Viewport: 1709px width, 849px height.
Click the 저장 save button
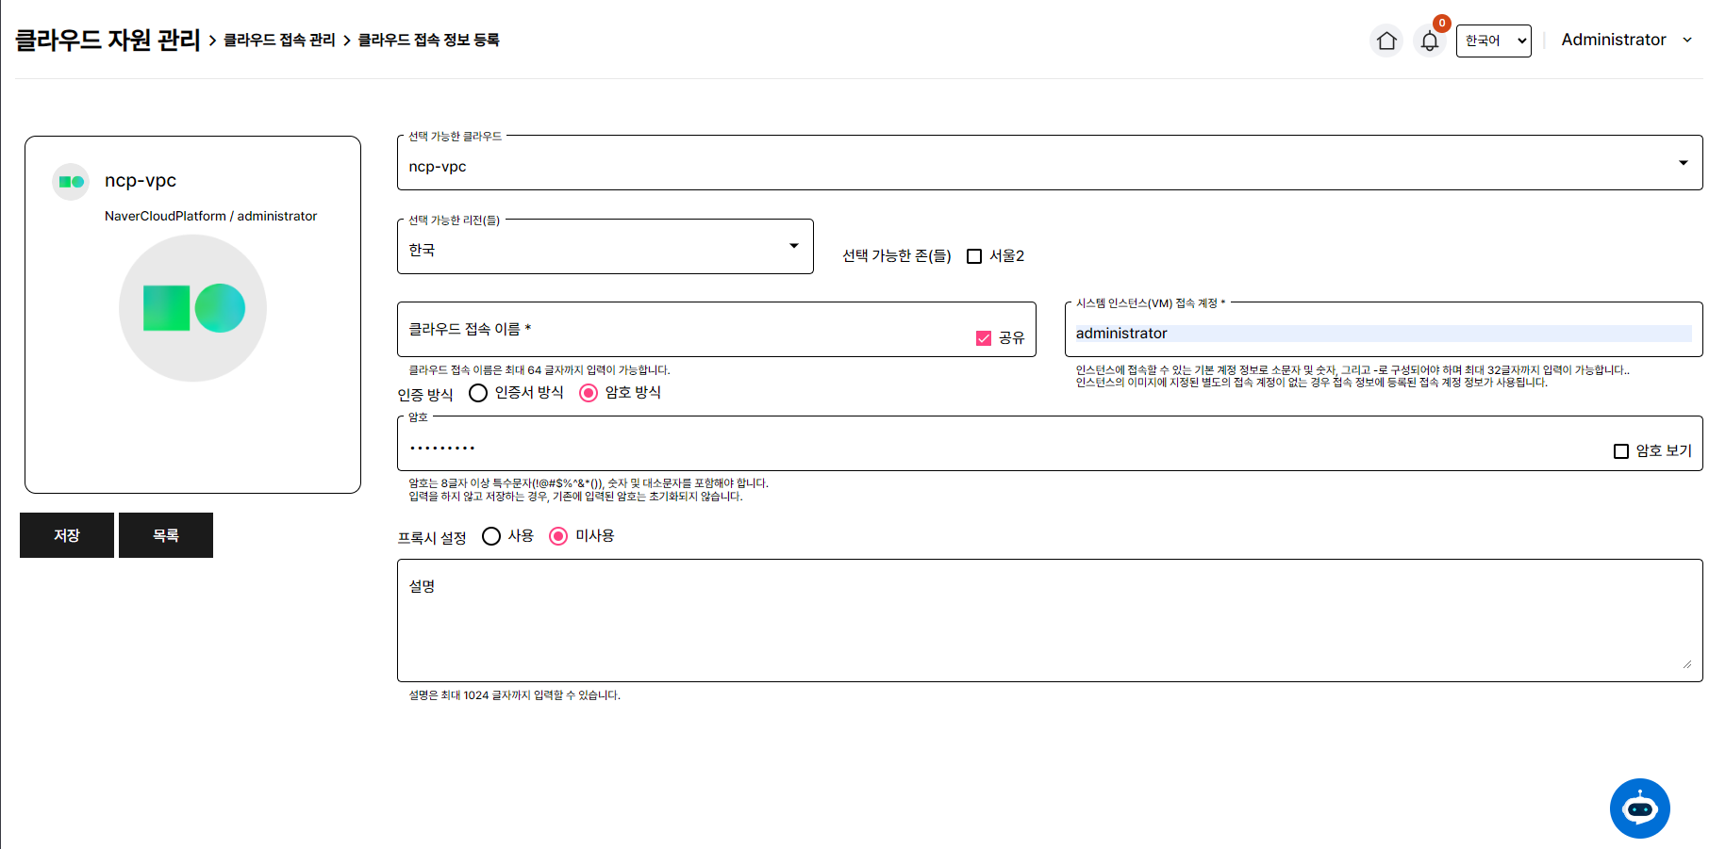67,535
